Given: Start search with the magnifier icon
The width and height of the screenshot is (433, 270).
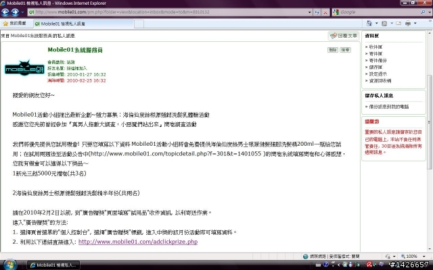Looking at the screenshot, I should [423, 12].
